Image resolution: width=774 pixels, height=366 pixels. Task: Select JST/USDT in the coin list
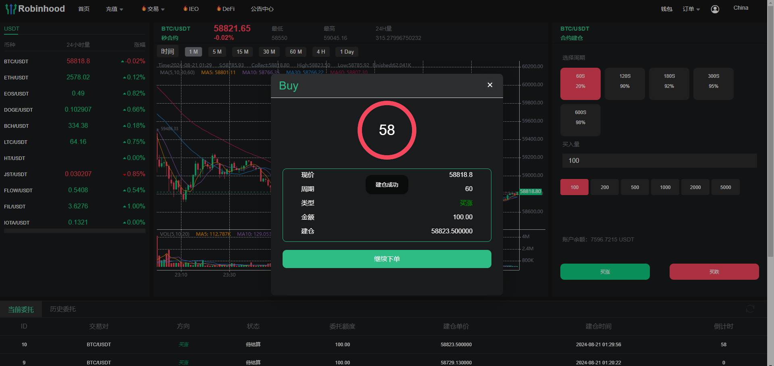75,174
